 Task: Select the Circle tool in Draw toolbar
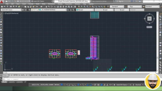coord(1,30)
